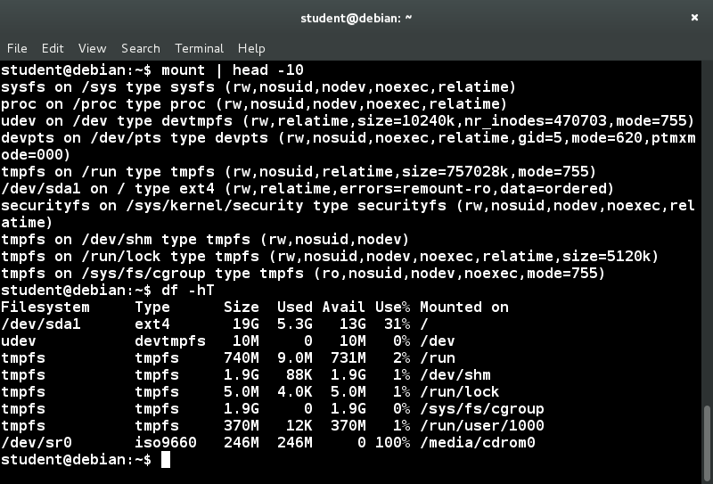Image resolution: width=713 pixels, height=484 pixels.
Task: Click the terminal cursor at last prompt
Action: (x=166, y=459)
